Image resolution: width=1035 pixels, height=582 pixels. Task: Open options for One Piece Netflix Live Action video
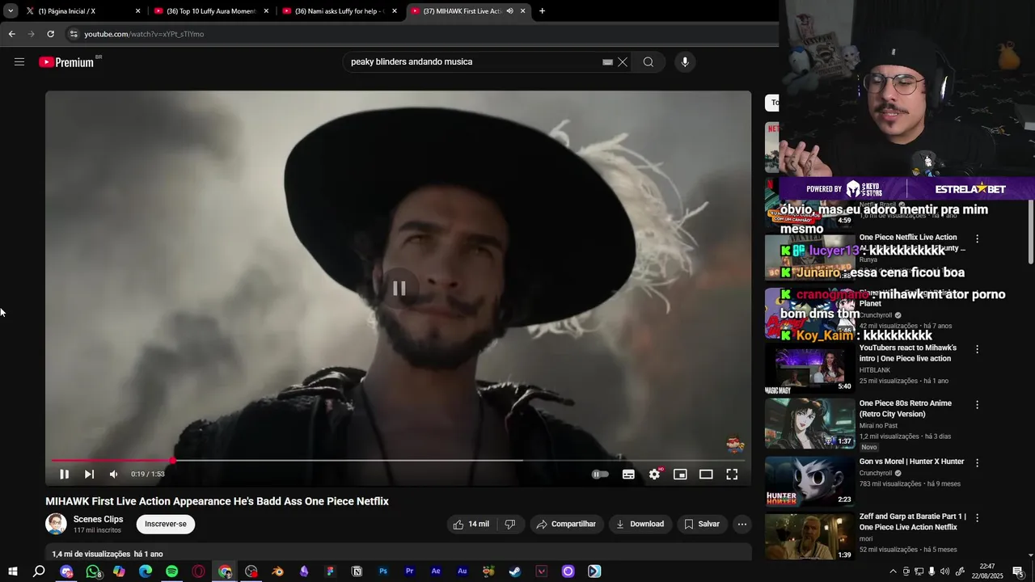(977, 238)
